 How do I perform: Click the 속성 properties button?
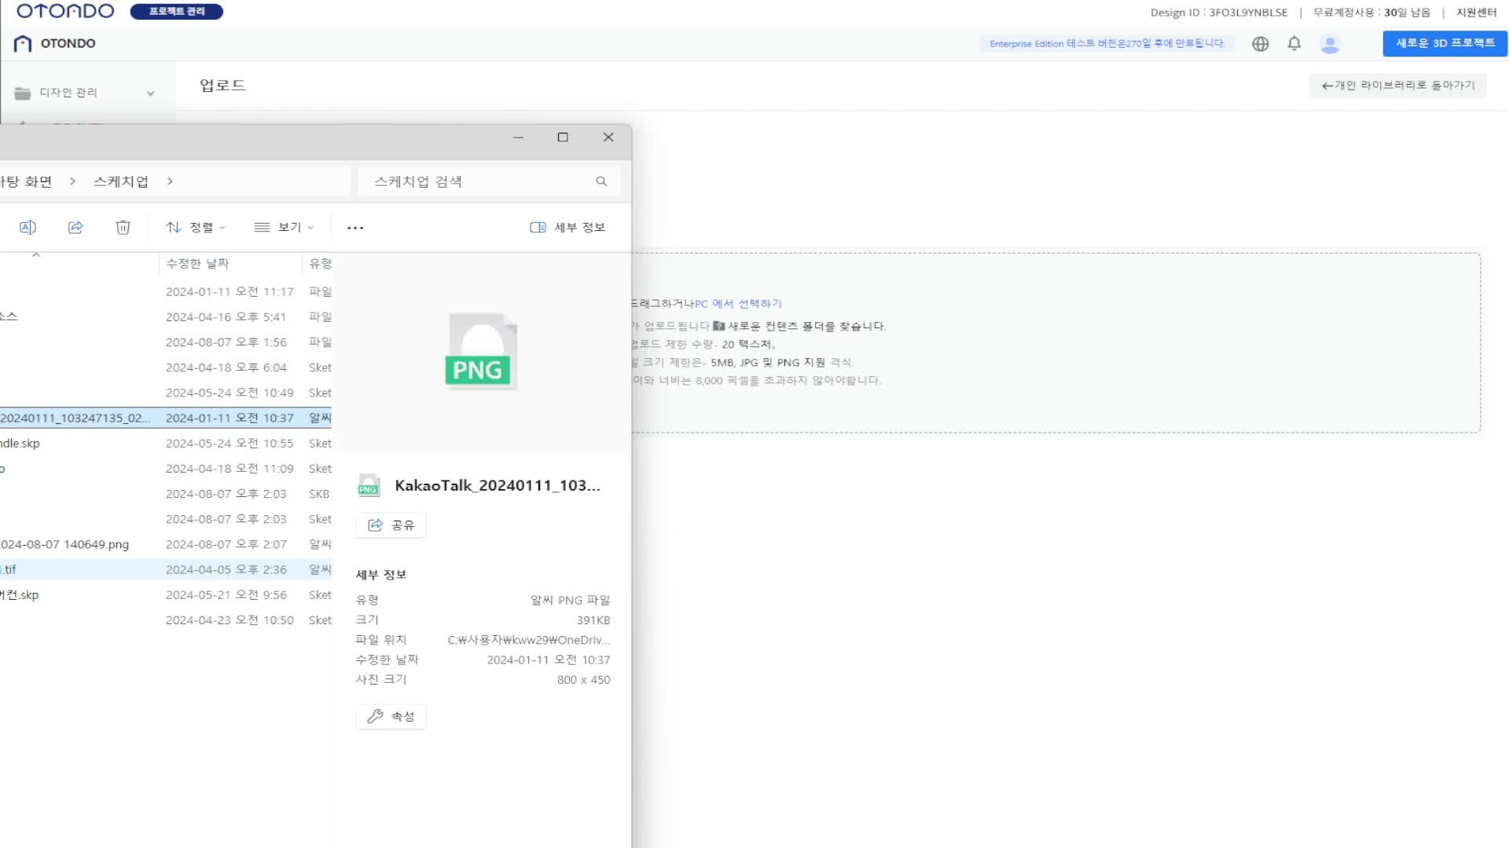tap(391, 716)
